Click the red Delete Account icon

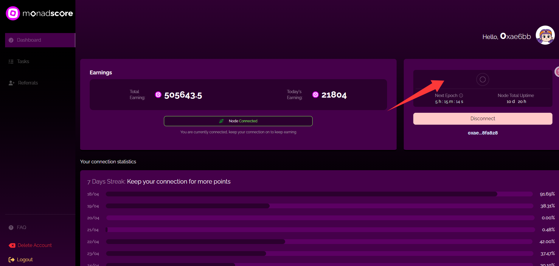tap(12, 245)
